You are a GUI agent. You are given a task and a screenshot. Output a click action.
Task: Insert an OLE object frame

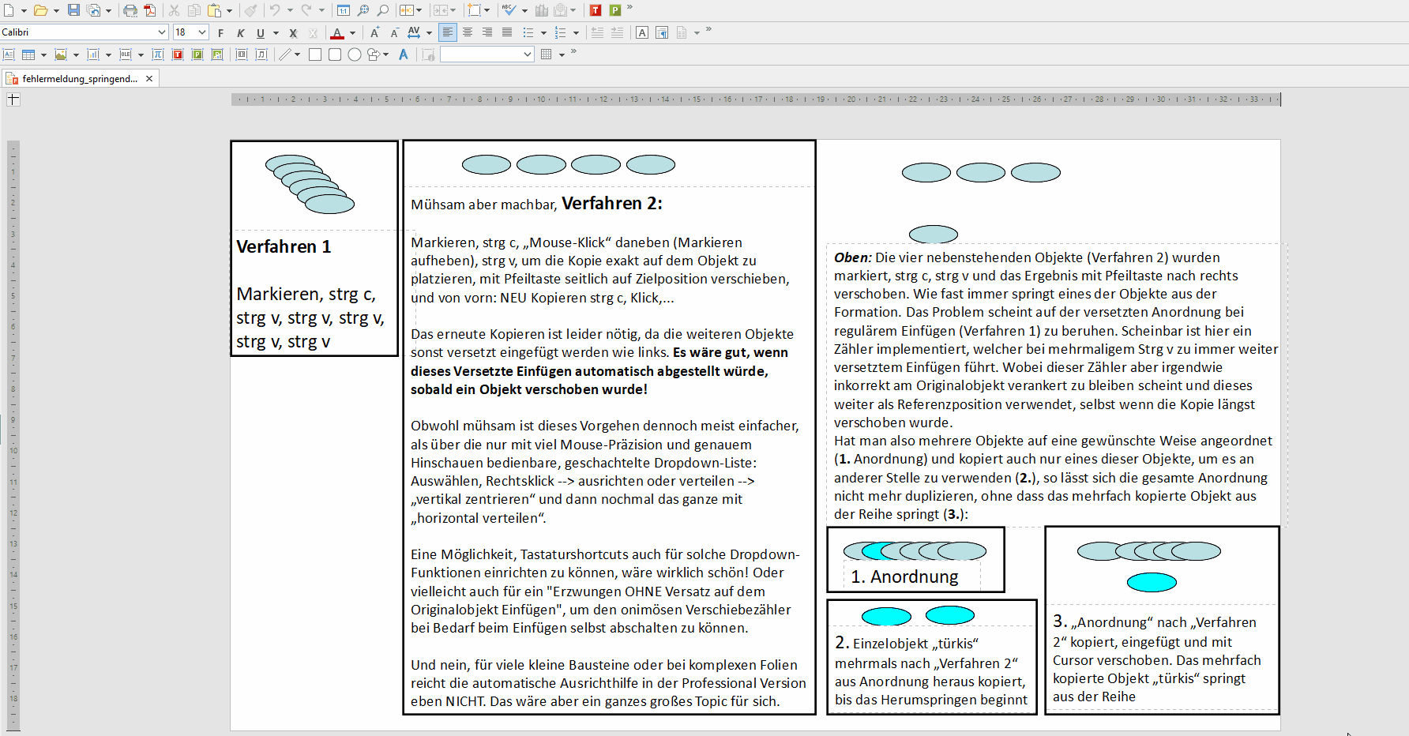pyautogui.click(x=126, y=54)
